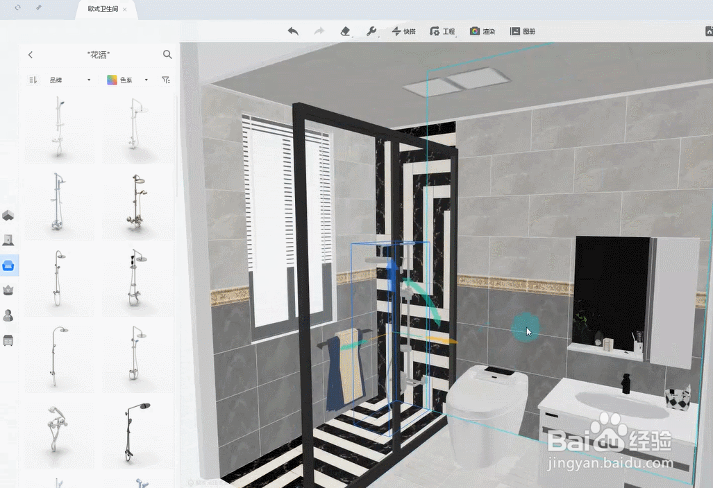
Task: Click the home icon at toolbar right edge
Action: coord(709,31)
